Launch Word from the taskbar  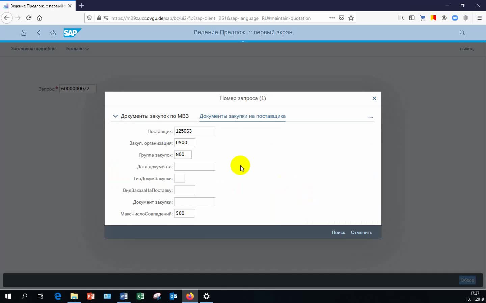[x=124, y=296]
